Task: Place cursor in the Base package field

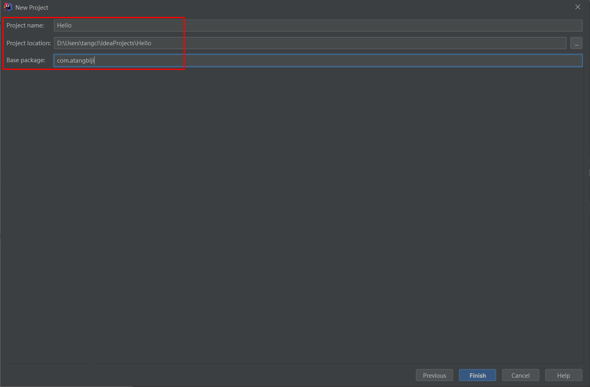Action: [318, 61]
